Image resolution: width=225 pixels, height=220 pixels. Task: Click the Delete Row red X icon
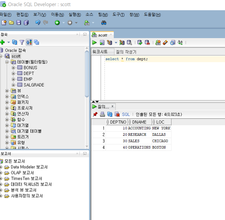point(117,114)
